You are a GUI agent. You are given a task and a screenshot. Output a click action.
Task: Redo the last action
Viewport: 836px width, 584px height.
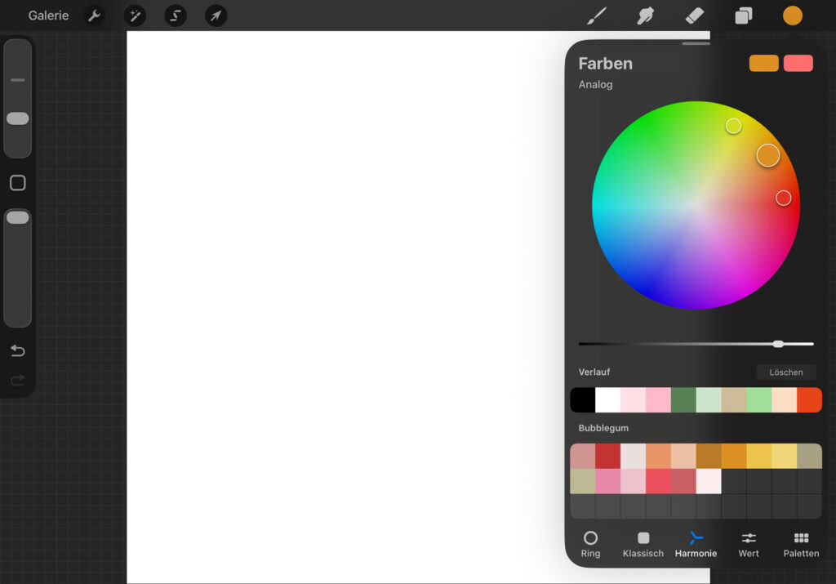(18, 380)
